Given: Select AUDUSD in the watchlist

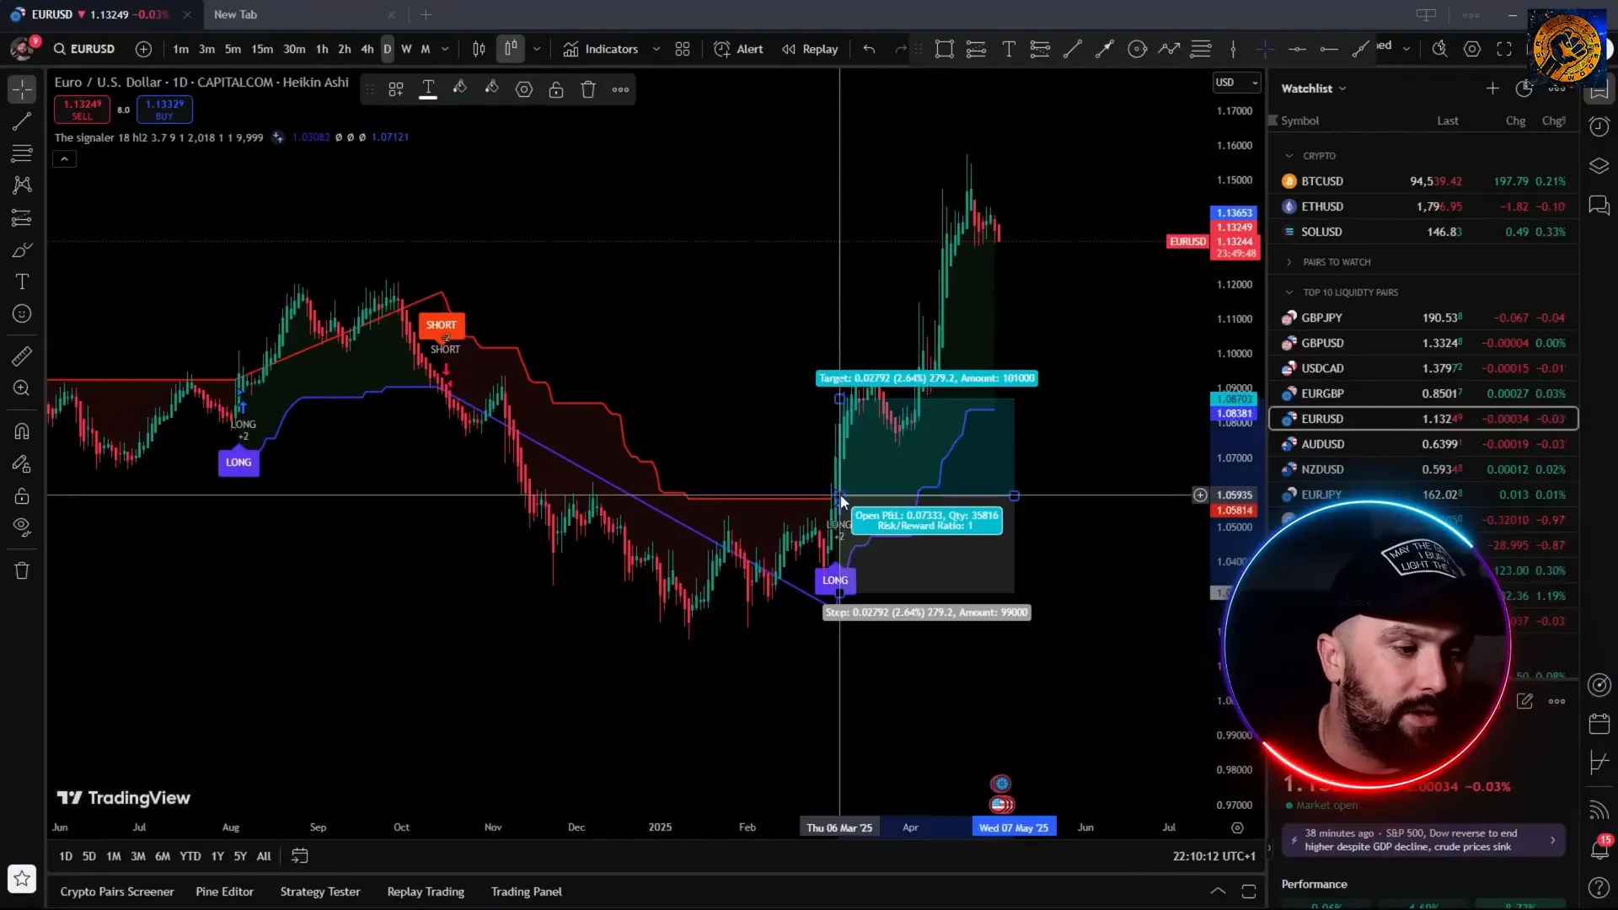Looking at the screenshot, I should coord(1423,444).
